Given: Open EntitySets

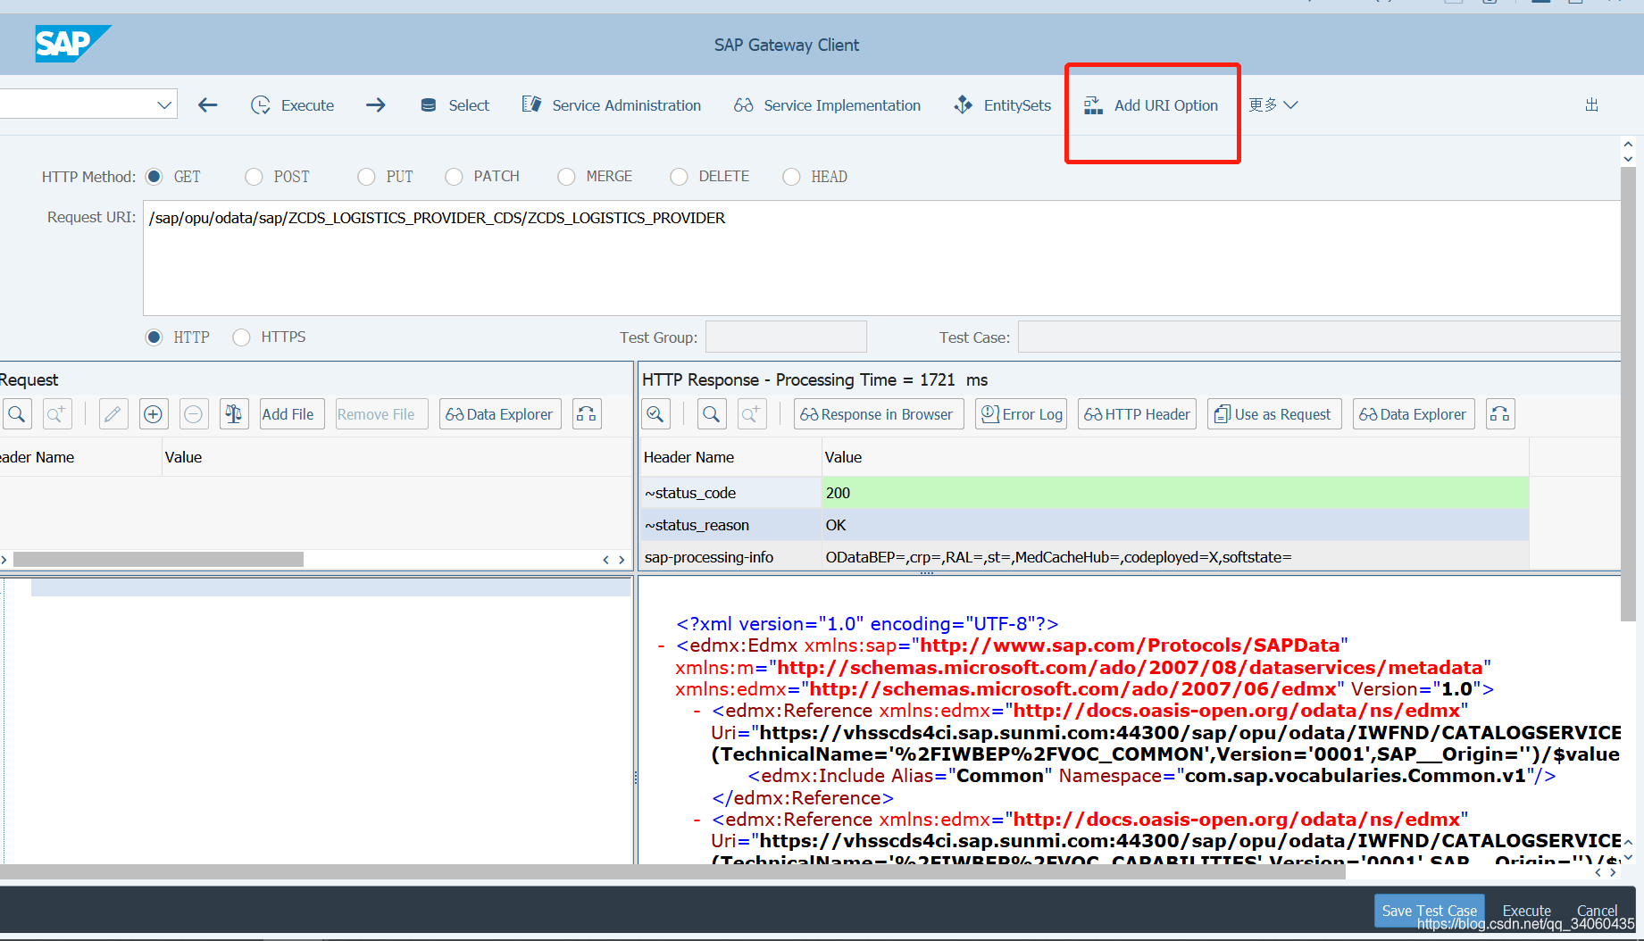Looking at the screenshot, I should coord(1003,105).
